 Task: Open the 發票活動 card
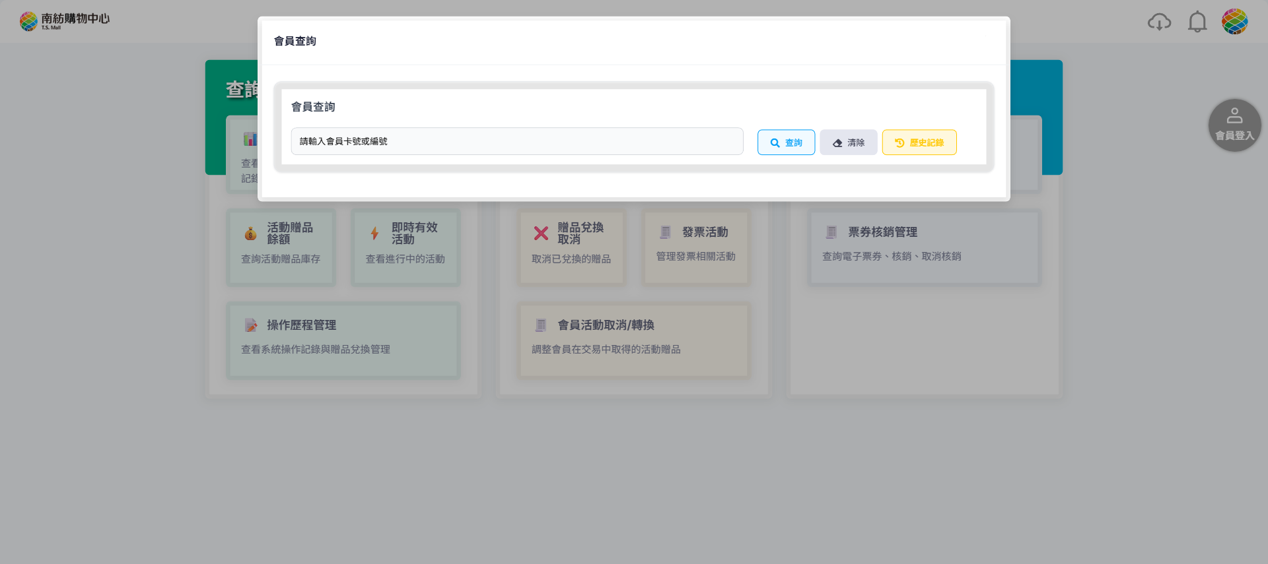pyautogui.click(x=696, y=247)
